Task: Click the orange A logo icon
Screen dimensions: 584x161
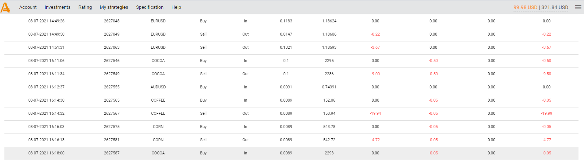Action: pos(6,7)
